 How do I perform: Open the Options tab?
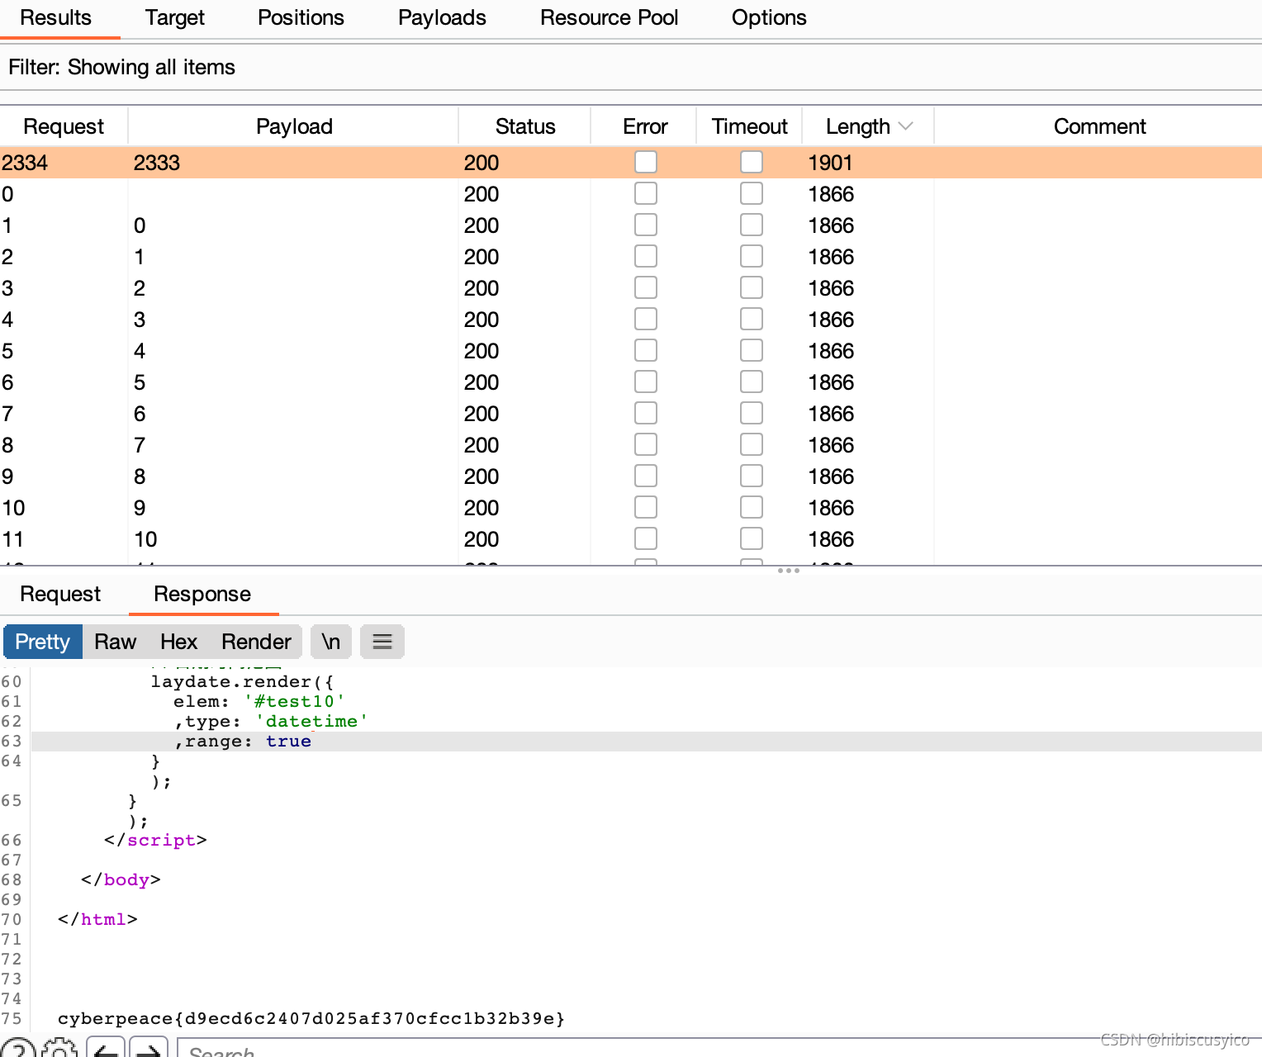(x=769, y=17)
